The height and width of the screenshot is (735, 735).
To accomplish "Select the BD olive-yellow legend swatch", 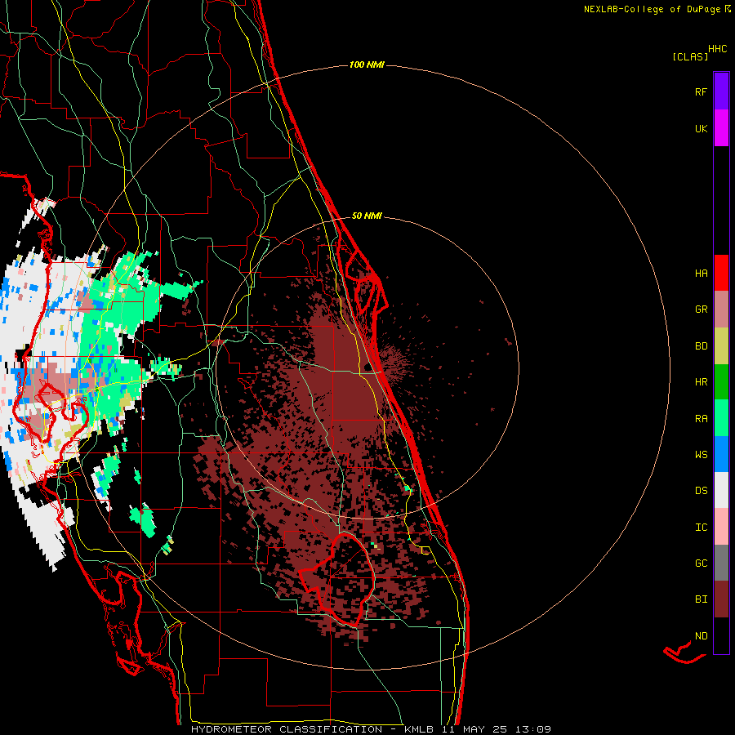I will point(721,346).
